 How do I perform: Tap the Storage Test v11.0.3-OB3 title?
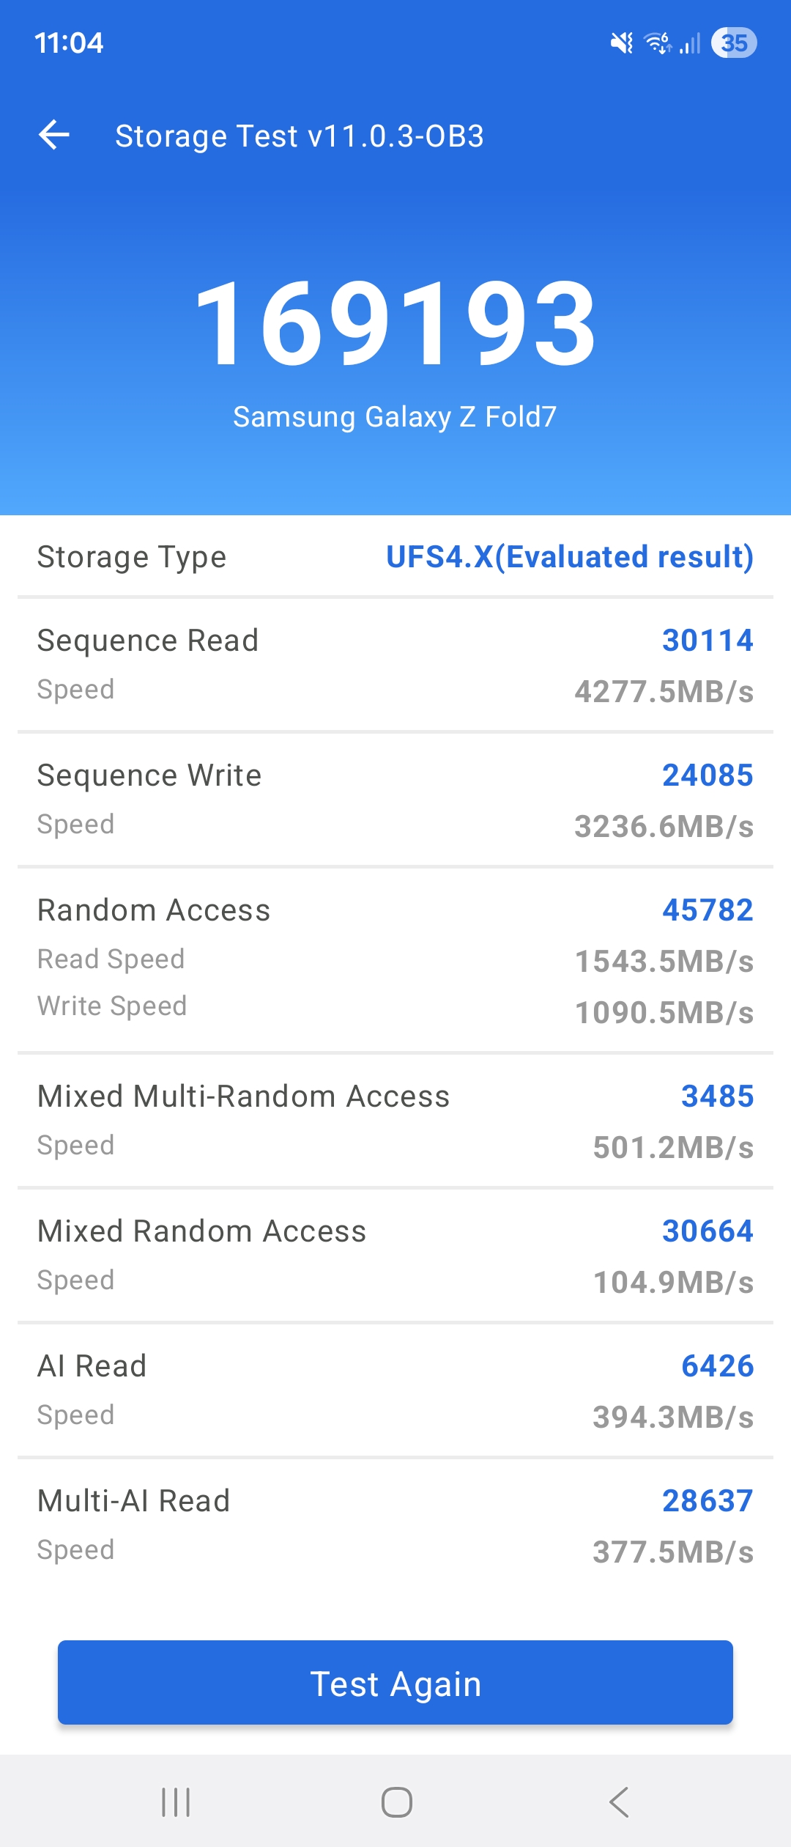click(300, 136)
